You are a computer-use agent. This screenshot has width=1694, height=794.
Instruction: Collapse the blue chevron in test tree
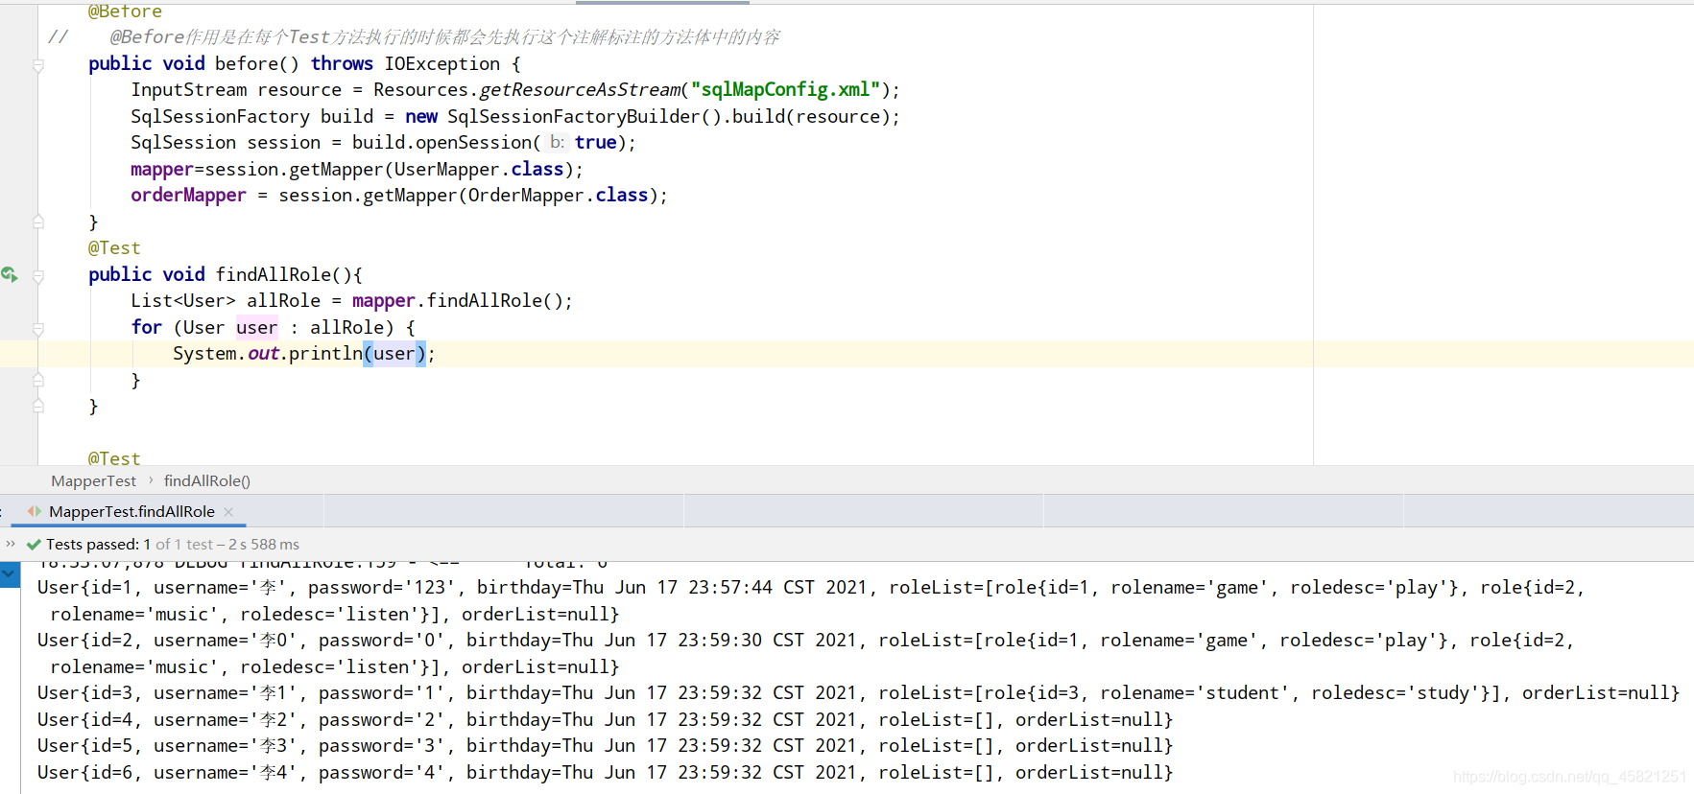coord(10,574)
